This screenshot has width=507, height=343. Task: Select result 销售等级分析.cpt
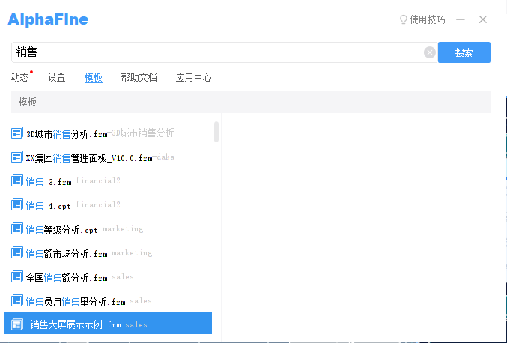click(108, 229)
